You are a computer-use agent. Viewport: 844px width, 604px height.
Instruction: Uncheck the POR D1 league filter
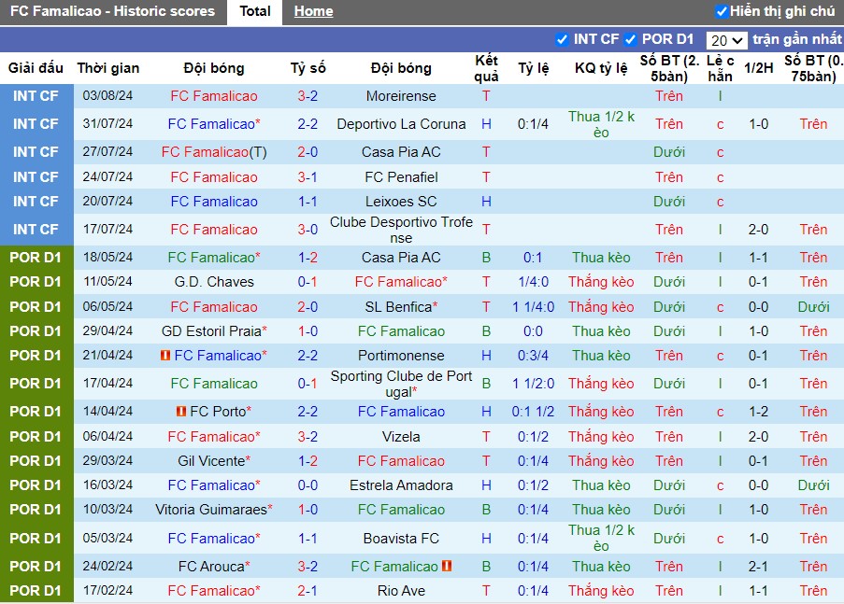[x=630, y=39]
